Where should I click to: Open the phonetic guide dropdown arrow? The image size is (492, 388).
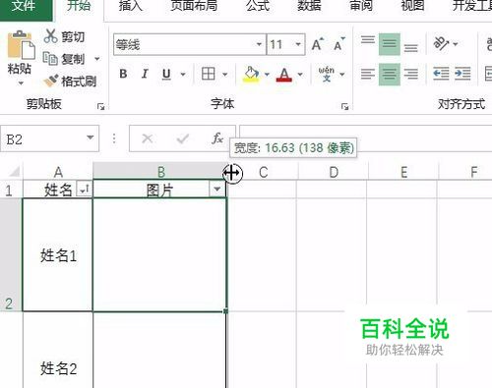pos(342,75)
